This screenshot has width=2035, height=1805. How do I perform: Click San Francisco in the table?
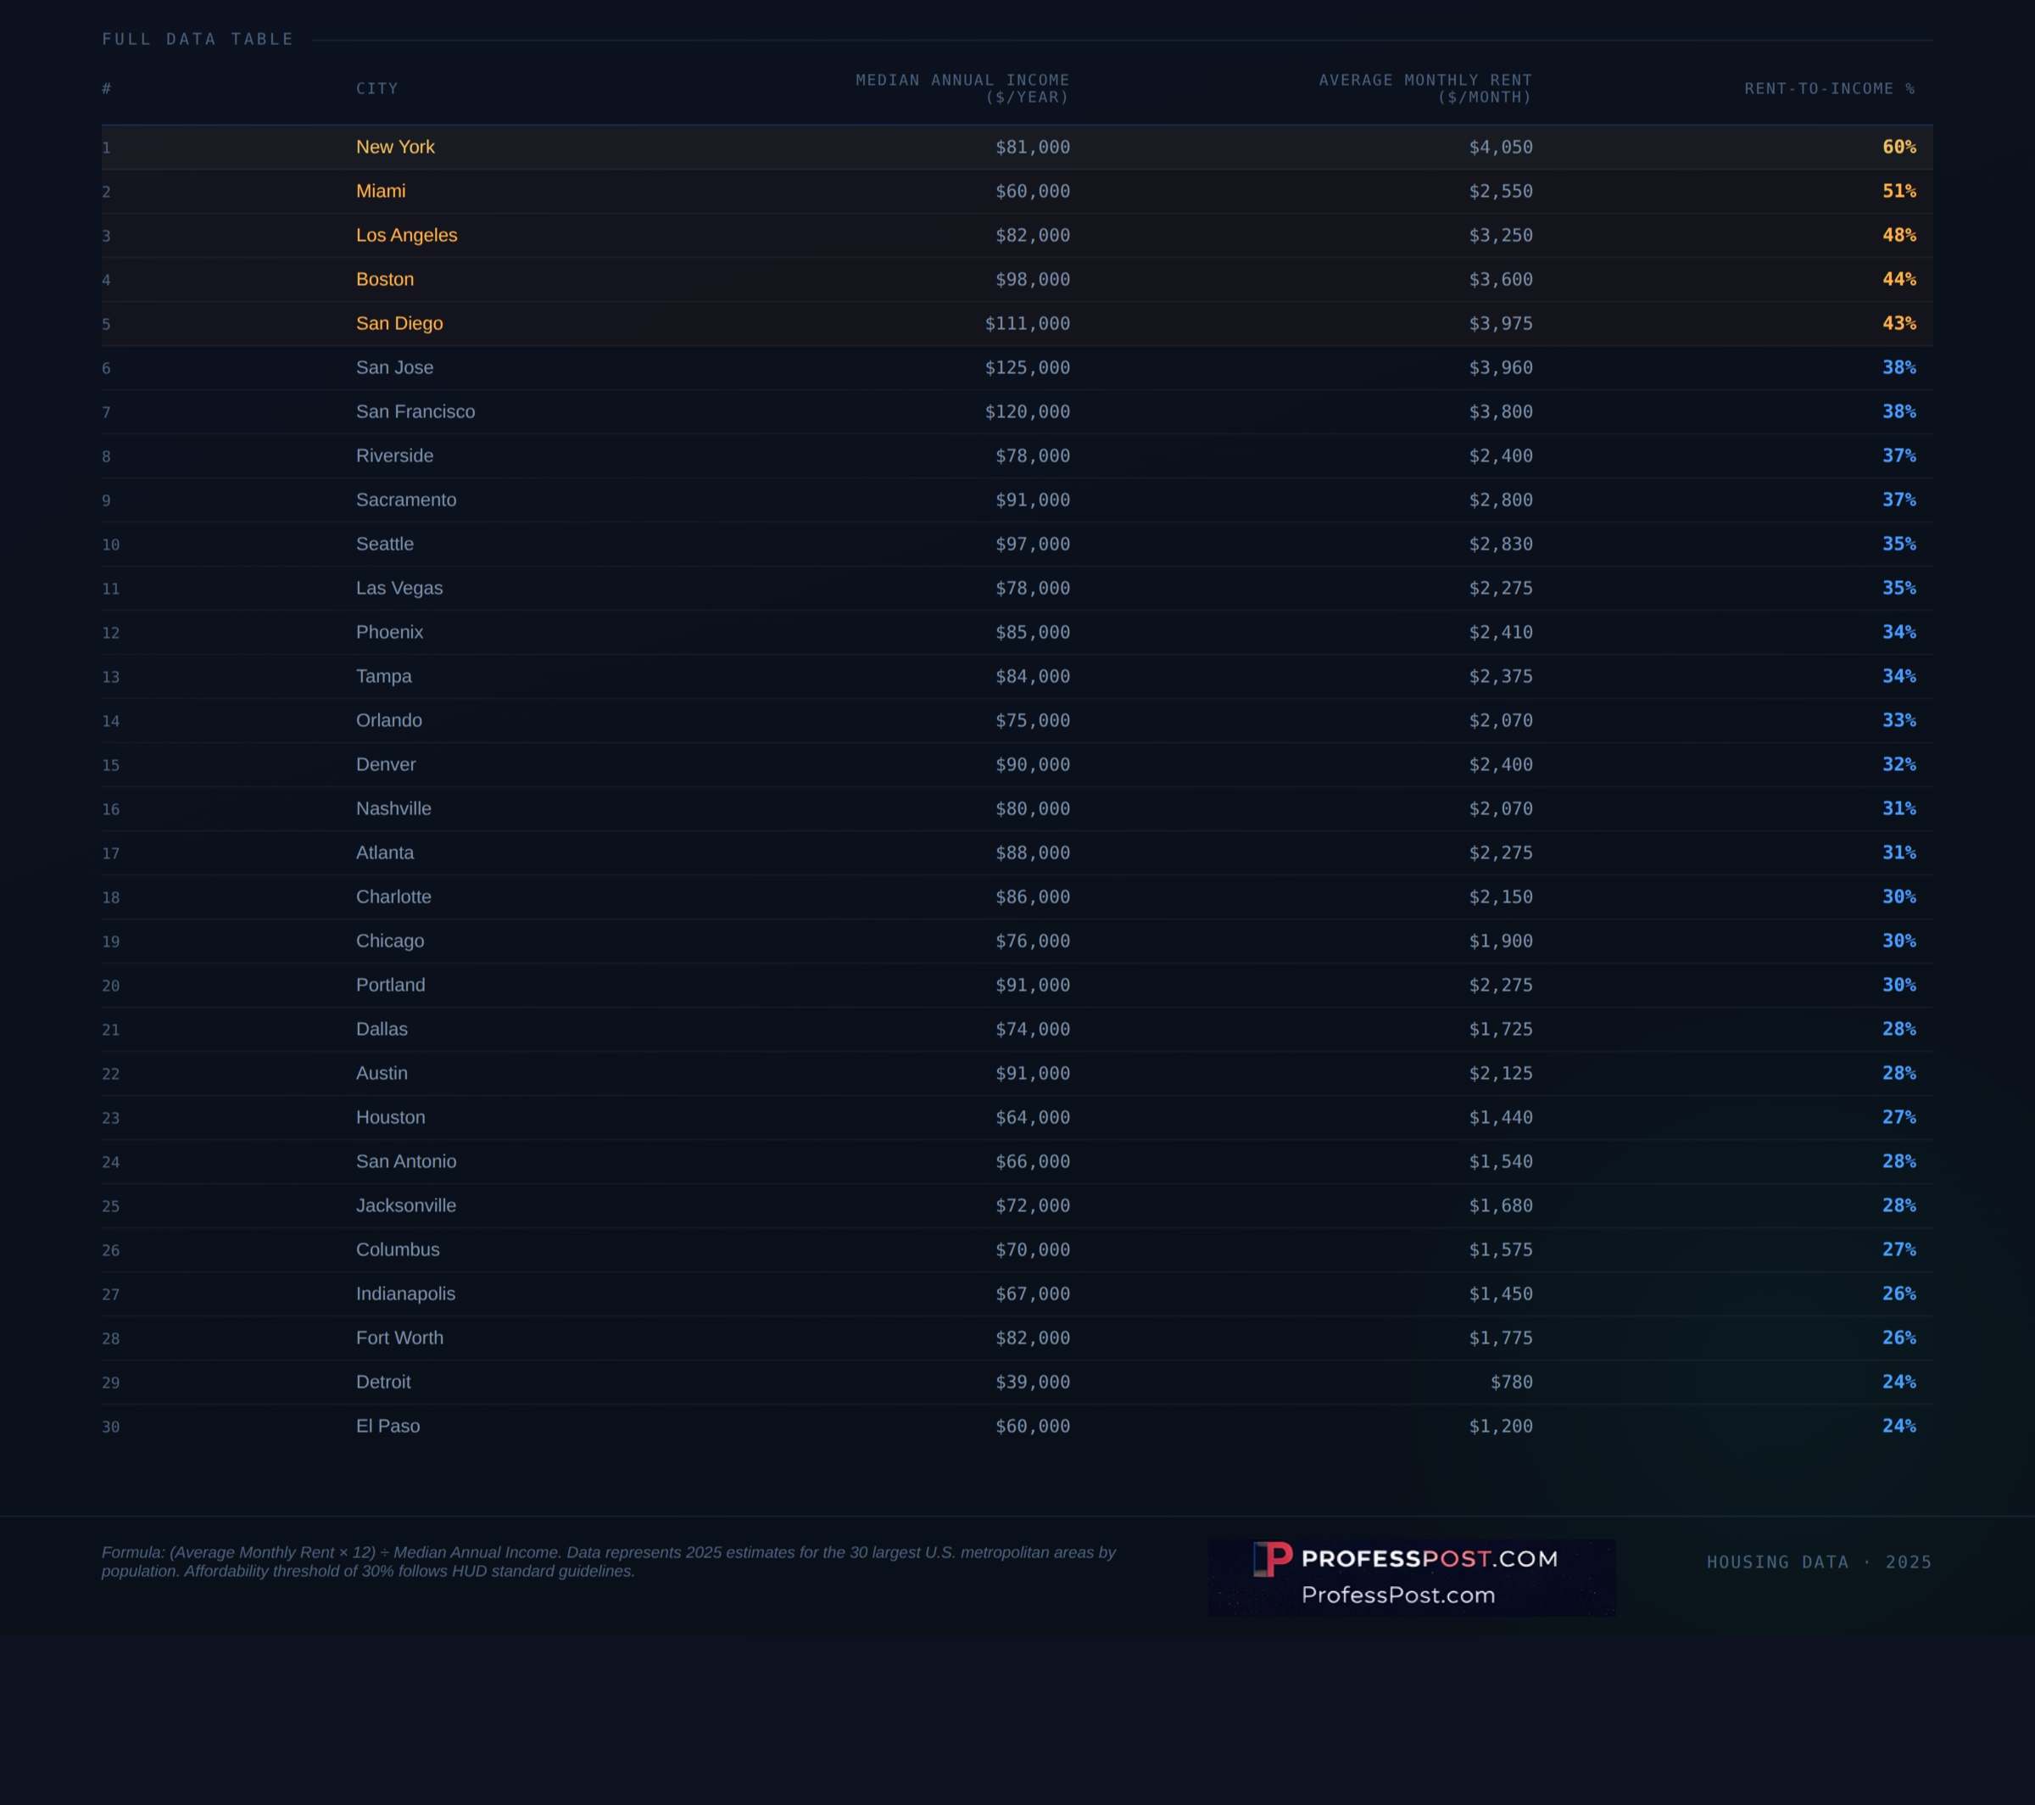click(415, 411)
